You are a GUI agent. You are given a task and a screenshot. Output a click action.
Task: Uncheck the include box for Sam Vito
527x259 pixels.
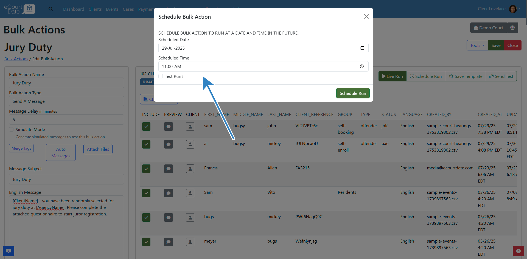[x=146, y=193]
